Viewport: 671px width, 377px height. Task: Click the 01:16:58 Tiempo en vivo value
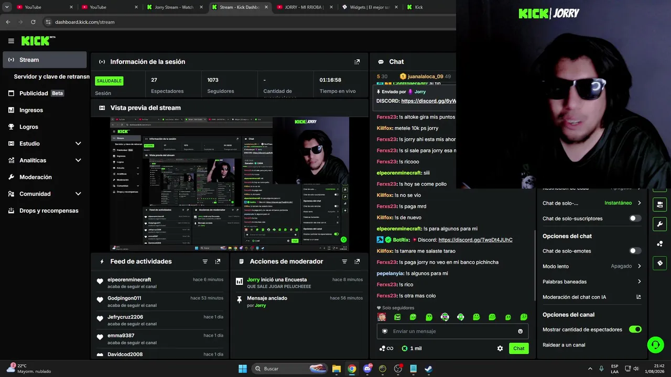pos(330,80)
